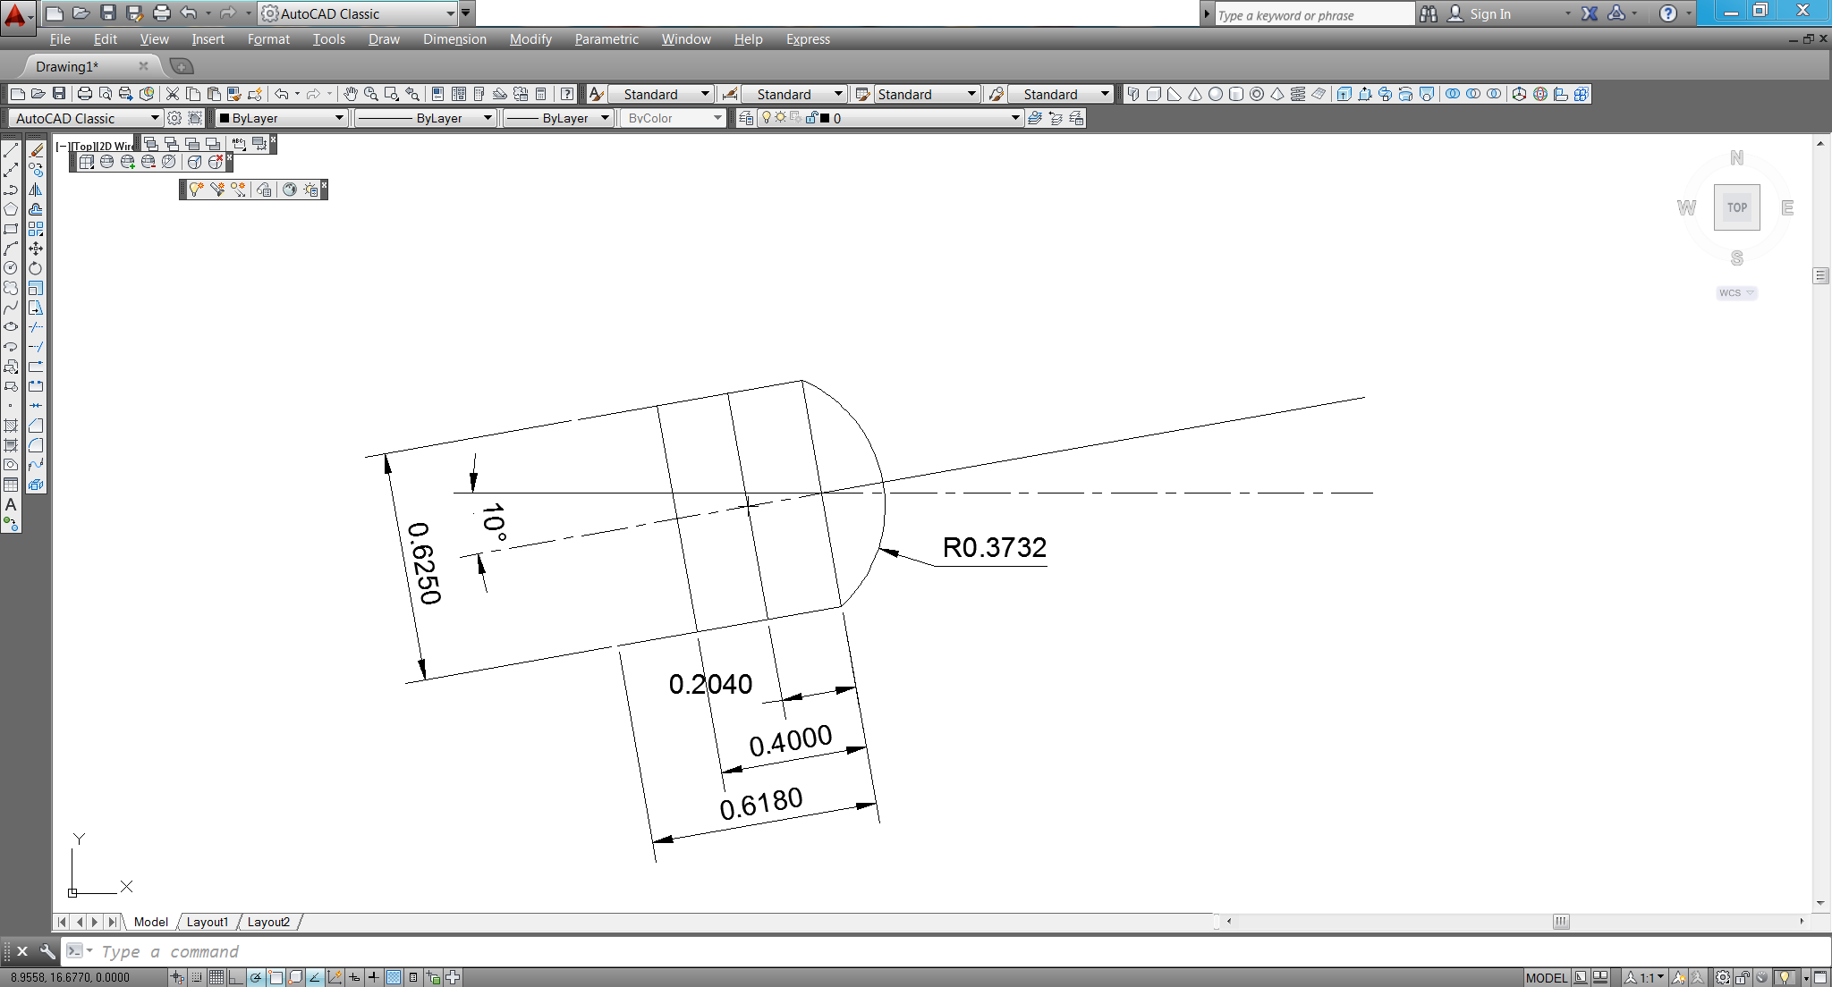The image size is (1832, 987).
Task: Select the Rectangle tool in the Draw toolbar
Action: point(11,229)
